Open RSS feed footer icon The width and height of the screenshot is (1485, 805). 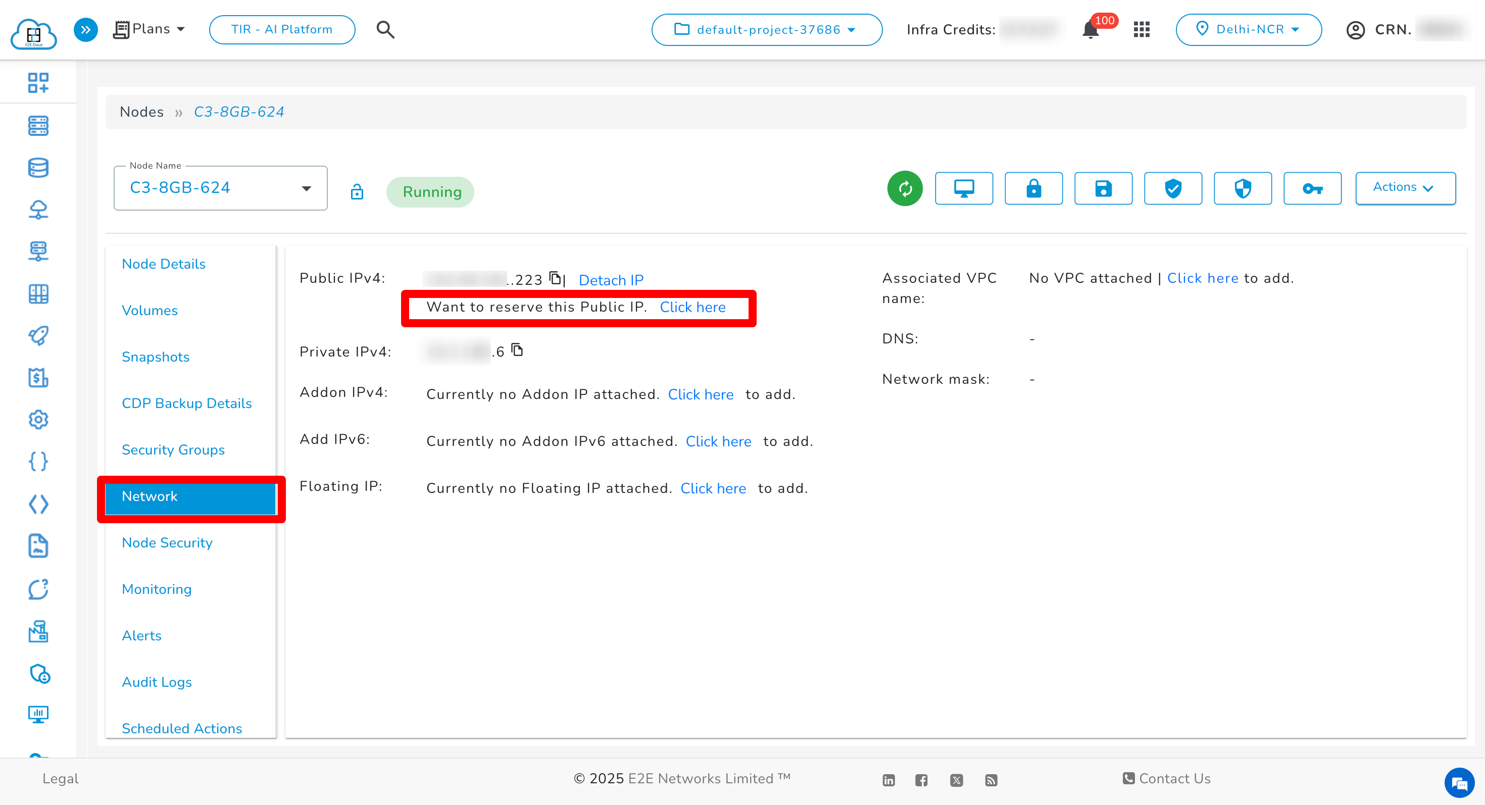point(991,780)
